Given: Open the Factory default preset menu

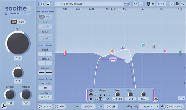Looking at the screenshot, I should pyautogui.click(x=92, y=4).
